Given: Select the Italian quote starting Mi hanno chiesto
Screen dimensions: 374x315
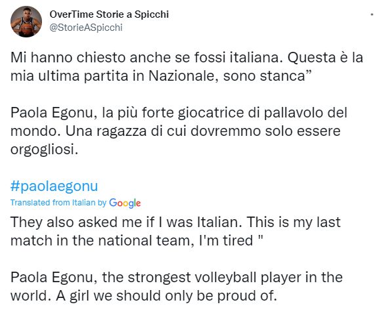Looking at the screenshot, I should click(x=187, y=66).
